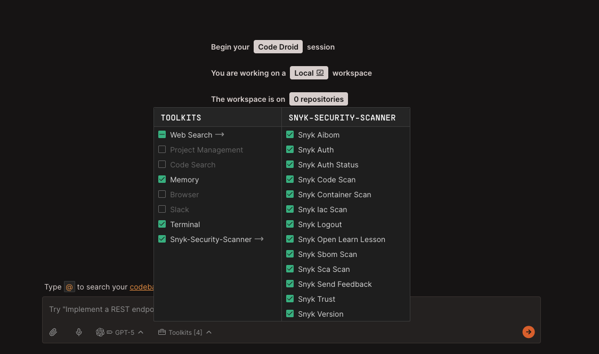
Task: Click the laptop icon in the Local badge
Action: click(x=320, y=73)
